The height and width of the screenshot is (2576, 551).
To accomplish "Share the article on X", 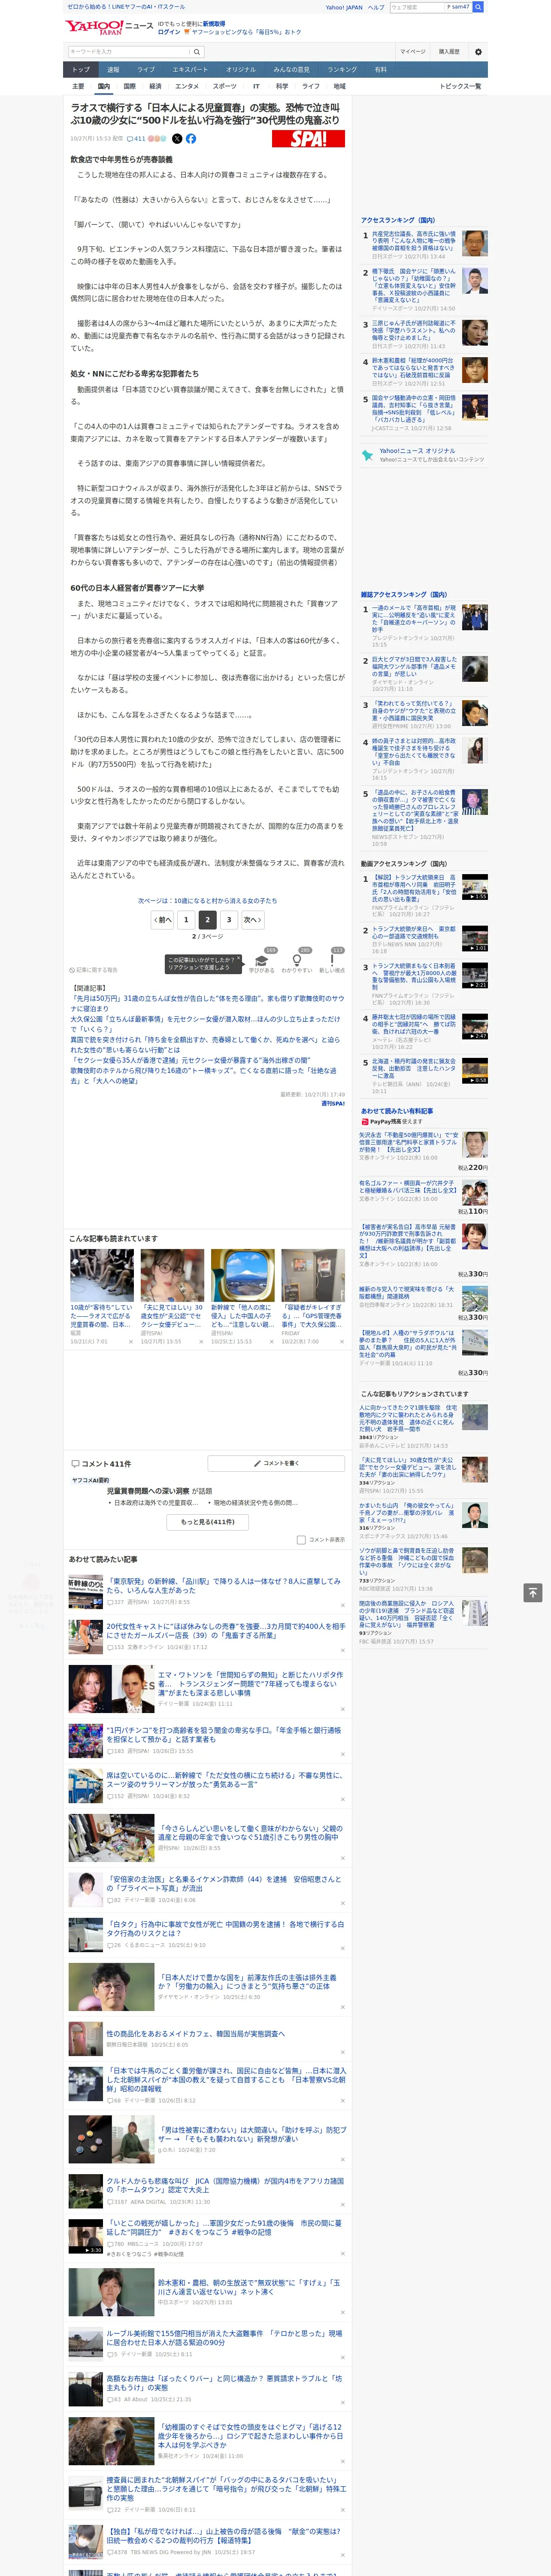I will click(177, 139).
